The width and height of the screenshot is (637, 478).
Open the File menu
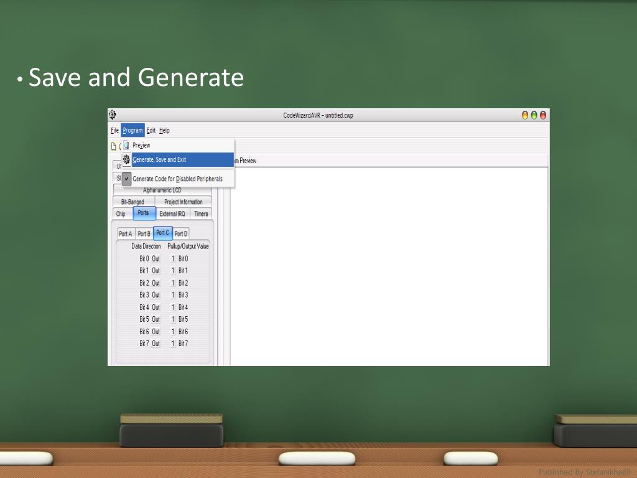click(x=114, y=131)
